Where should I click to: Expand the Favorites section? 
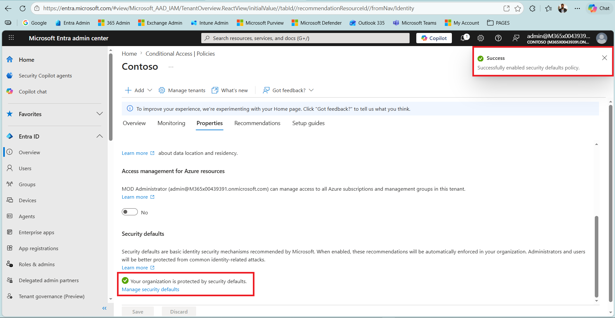[100, 114]
